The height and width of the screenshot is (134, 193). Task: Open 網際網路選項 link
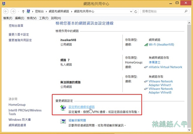click(17, 125)
